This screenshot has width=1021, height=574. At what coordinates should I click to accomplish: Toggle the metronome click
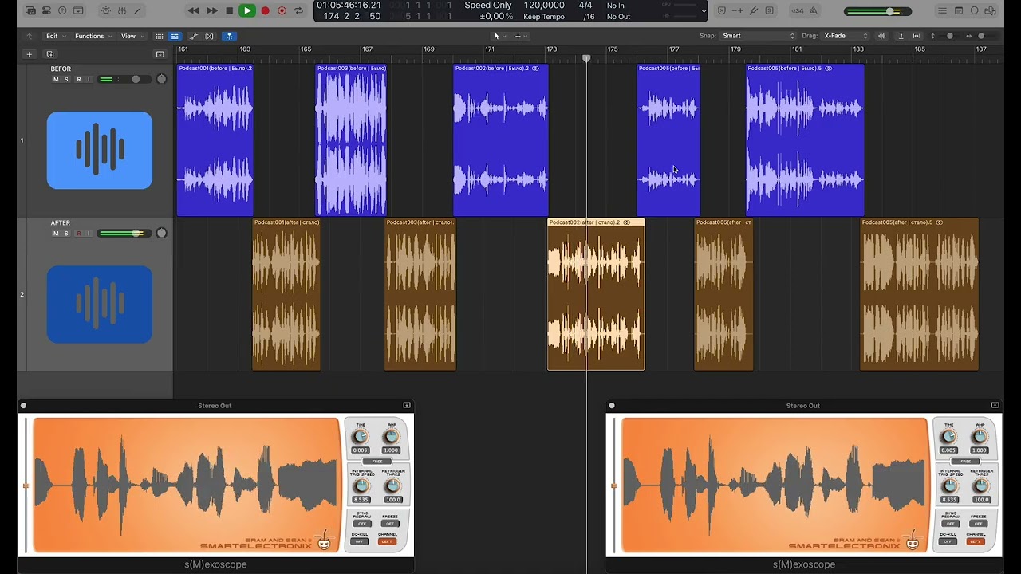click(x=814, y=11)
